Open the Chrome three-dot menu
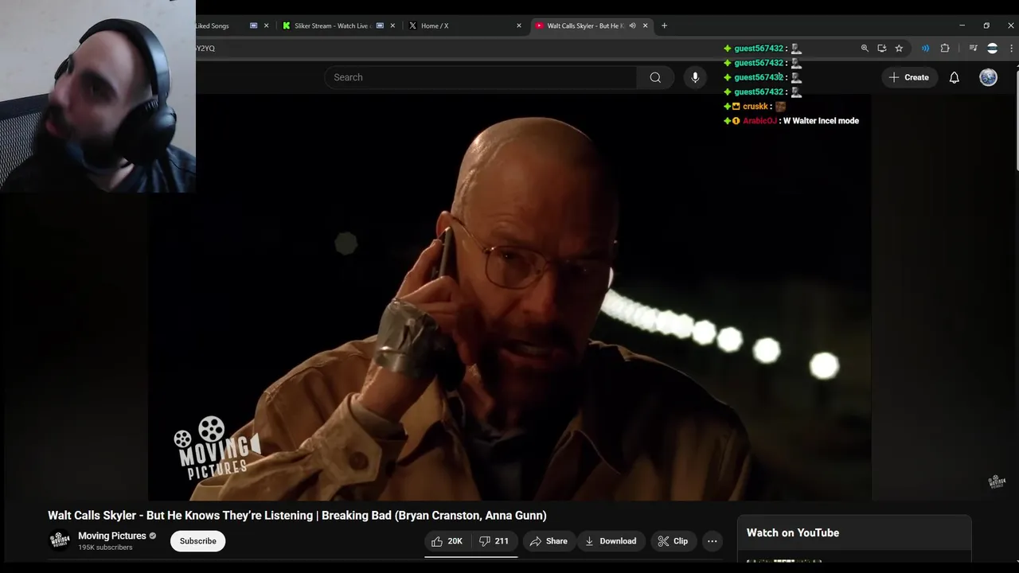1019x573 pixels. 1011,49
